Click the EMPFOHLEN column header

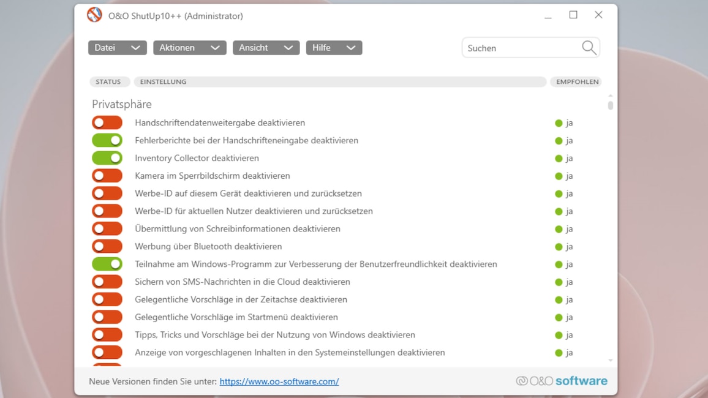pos(576,81)
